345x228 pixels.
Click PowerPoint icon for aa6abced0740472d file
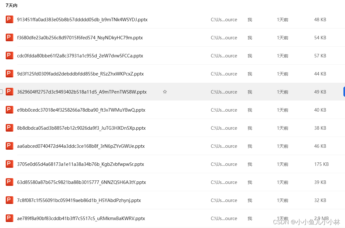10,146
